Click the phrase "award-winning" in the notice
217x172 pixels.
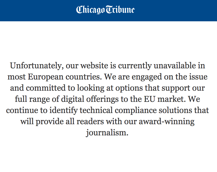(167, 122)
